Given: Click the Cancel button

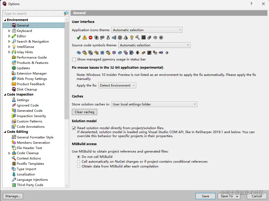Looking at the screenshot, I should pyautogui.click(x=257, y=196).
